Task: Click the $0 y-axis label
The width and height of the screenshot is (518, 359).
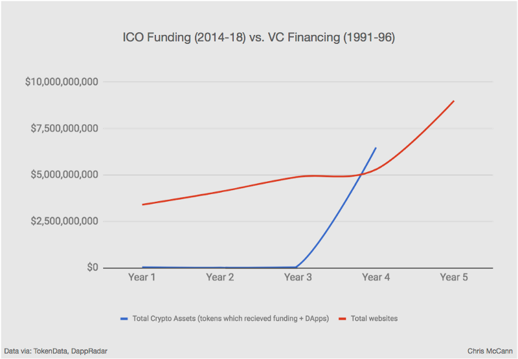Action: [93, 267]
